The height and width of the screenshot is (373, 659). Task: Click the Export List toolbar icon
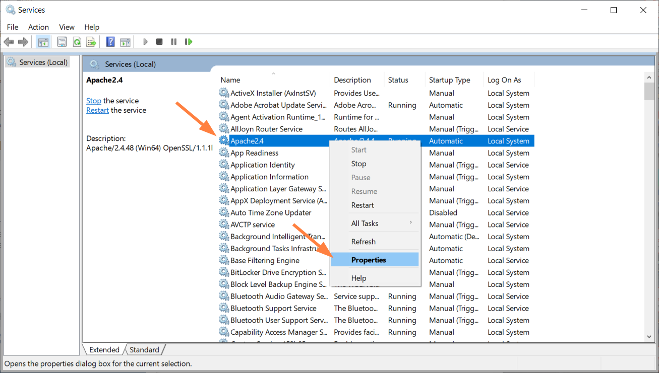pyautogui.click(x=91, y=42)
